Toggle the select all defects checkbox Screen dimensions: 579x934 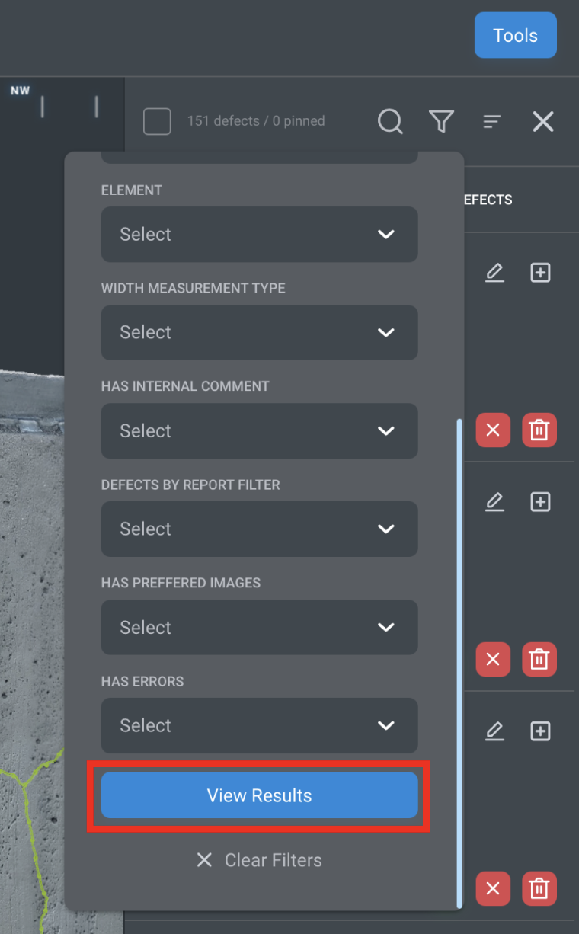click(x=157, y=121)
